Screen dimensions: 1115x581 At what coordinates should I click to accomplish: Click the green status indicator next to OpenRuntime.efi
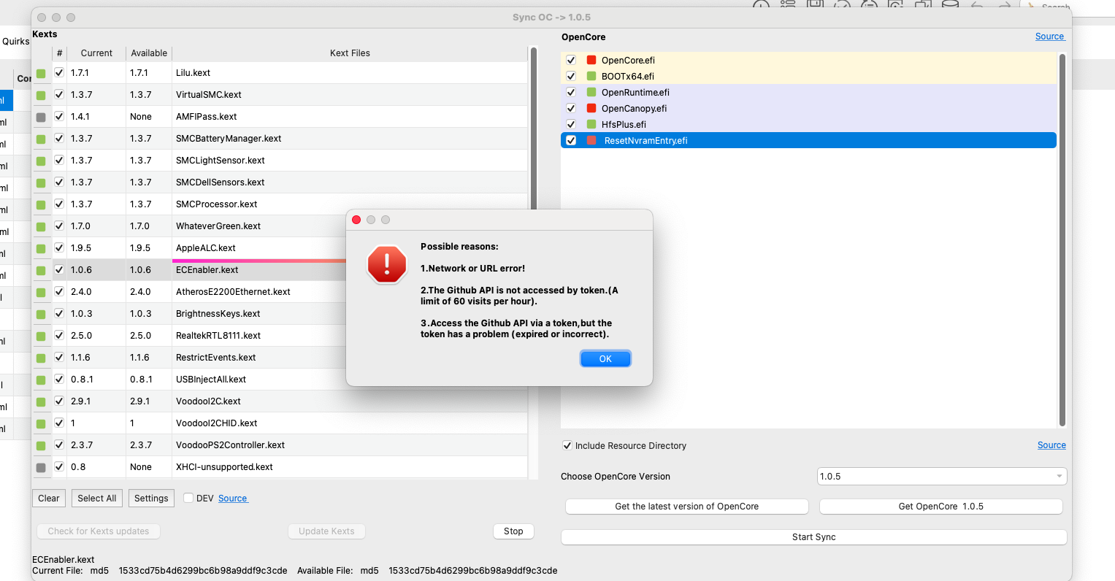[x=591, y=93]
